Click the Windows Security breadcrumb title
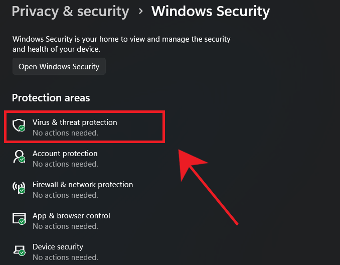Screen dimensions: 340x265 click(x=211, y=11)
